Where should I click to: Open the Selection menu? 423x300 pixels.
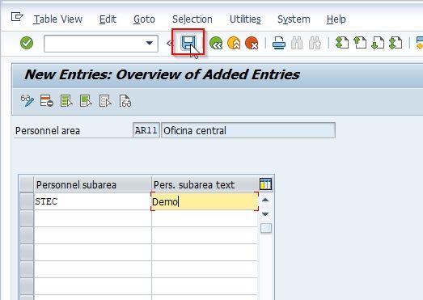[x=192, y=19]
